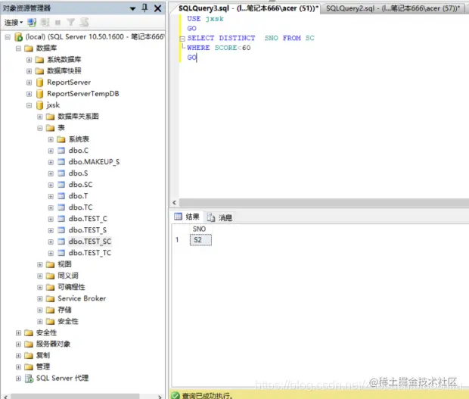469x399 pixels.
Task: Collapse the (local) SQL Server node
Action: (8, 37)
